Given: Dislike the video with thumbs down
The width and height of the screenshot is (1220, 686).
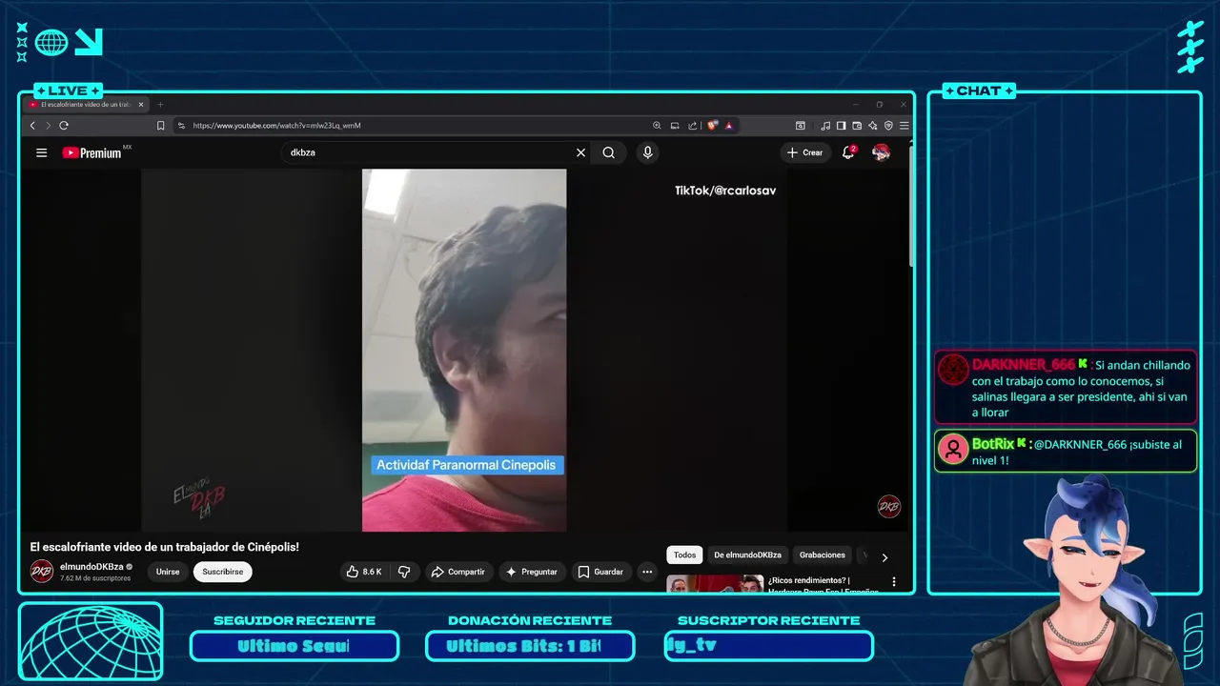Looking at the screenshot, I should 404,572.
